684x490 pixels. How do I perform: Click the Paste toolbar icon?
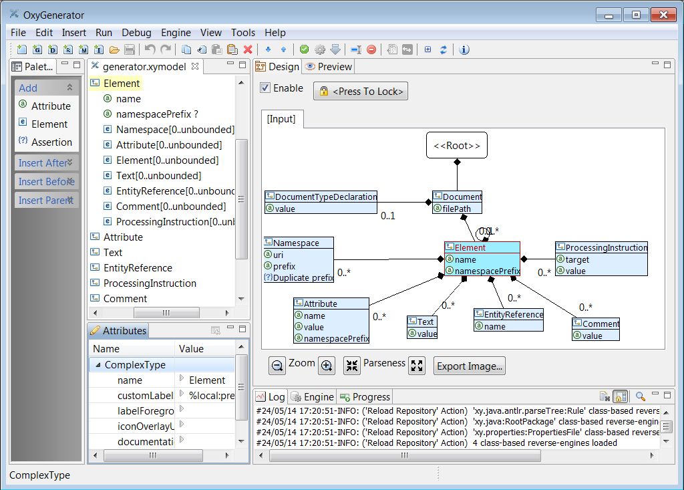[x=217, y=49]
